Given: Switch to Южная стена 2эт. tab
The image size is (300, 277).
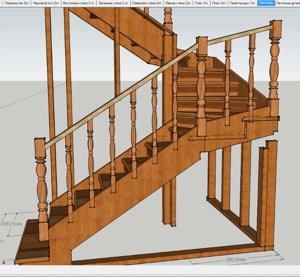Looking at the screenshot, I should click(178, 3).
